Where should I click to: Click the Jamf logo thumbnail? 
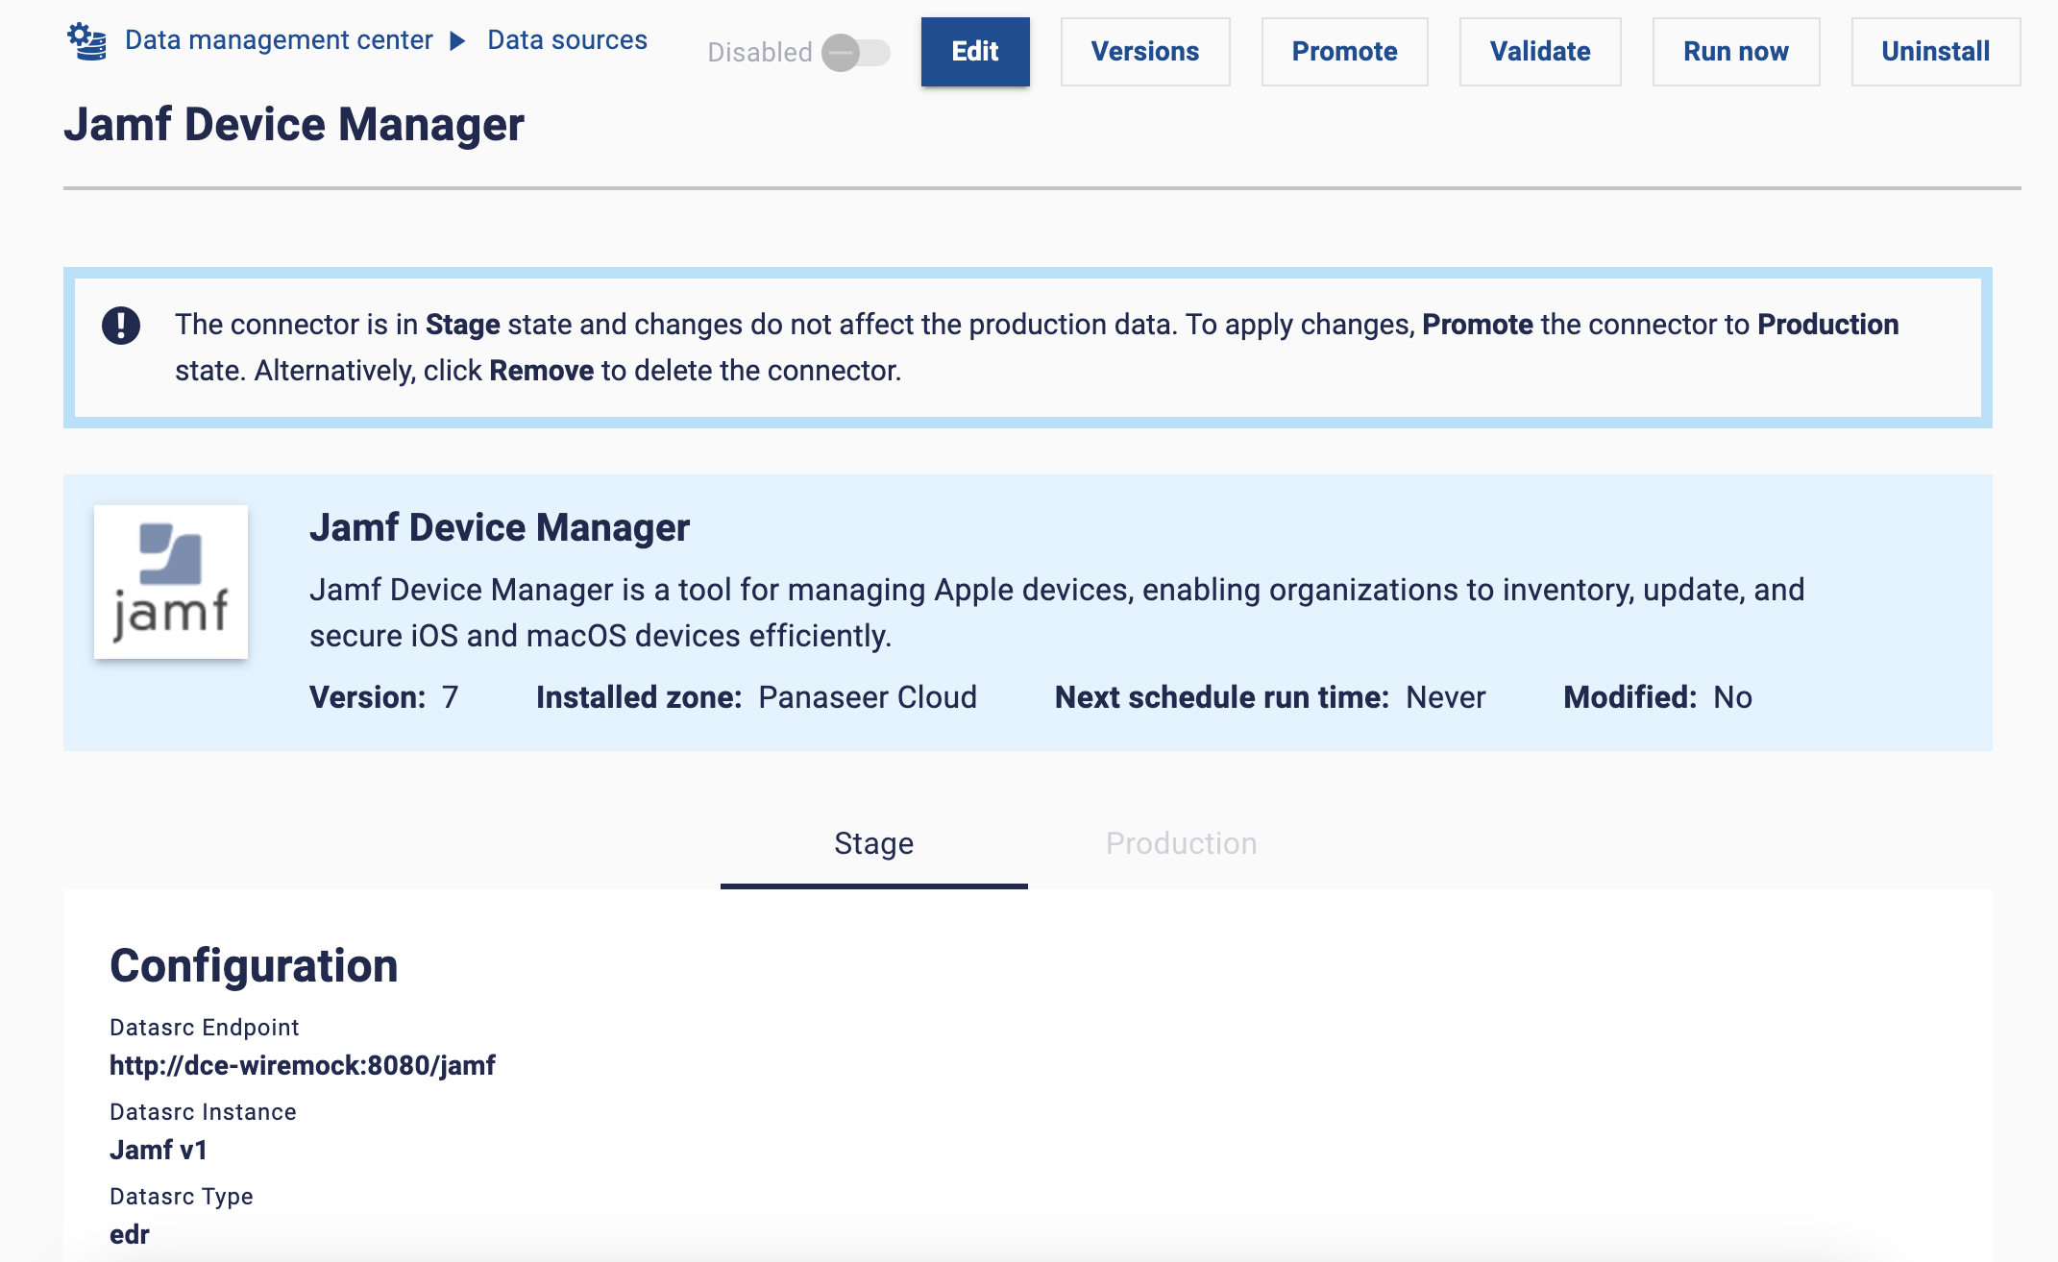point(171,582)
